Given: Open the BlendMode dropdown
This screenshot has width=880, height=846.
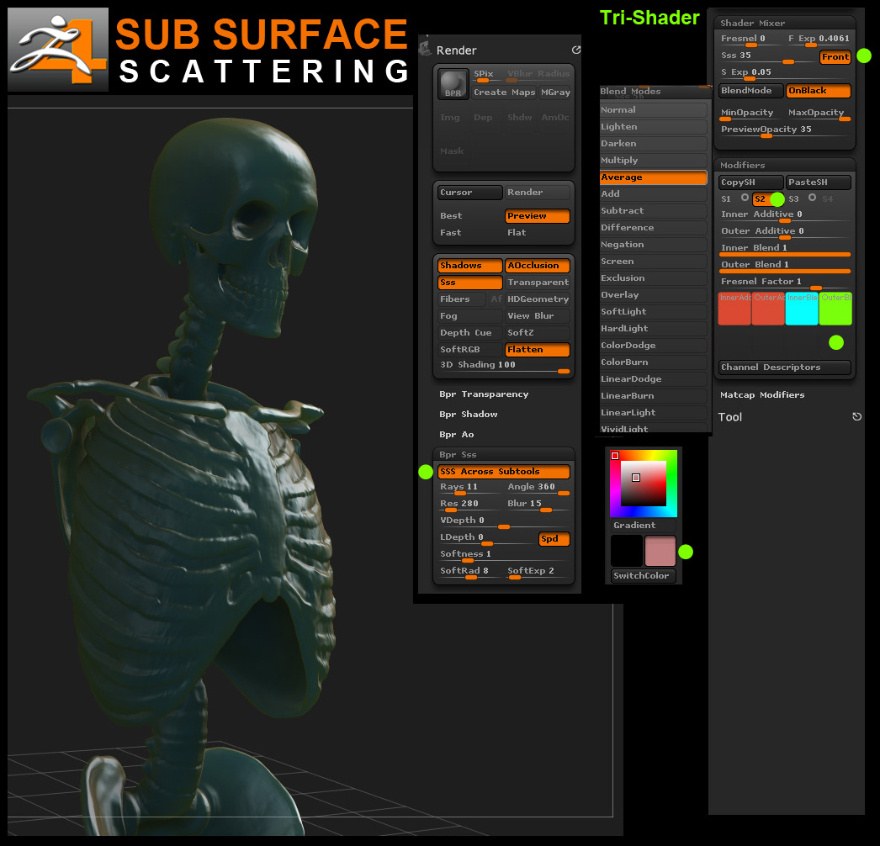Looking at the screenshot, I should point(751,90).
